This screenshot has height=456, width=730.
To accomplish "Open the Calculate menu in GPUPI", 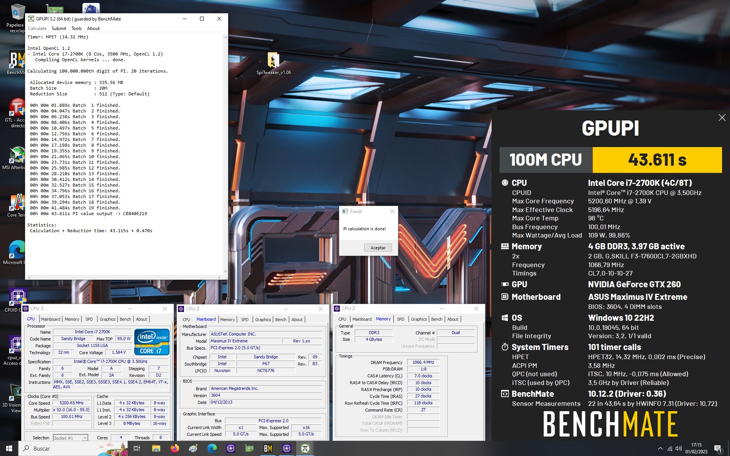I will [37, 28].
